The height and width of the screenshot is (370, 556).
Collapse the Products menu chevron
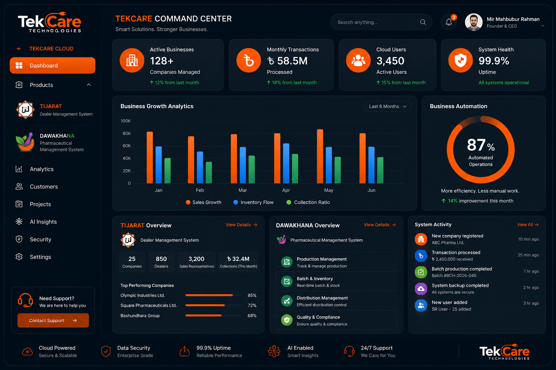[x=89, y=85]
